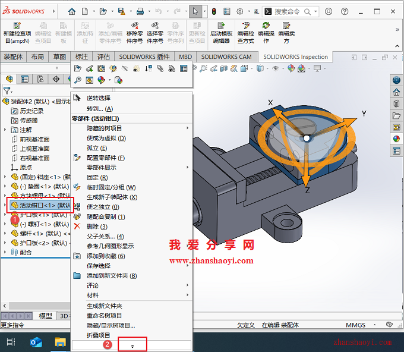Open the Appearances color ball in task pane
The image size is (404, 352).
point(396,139)
